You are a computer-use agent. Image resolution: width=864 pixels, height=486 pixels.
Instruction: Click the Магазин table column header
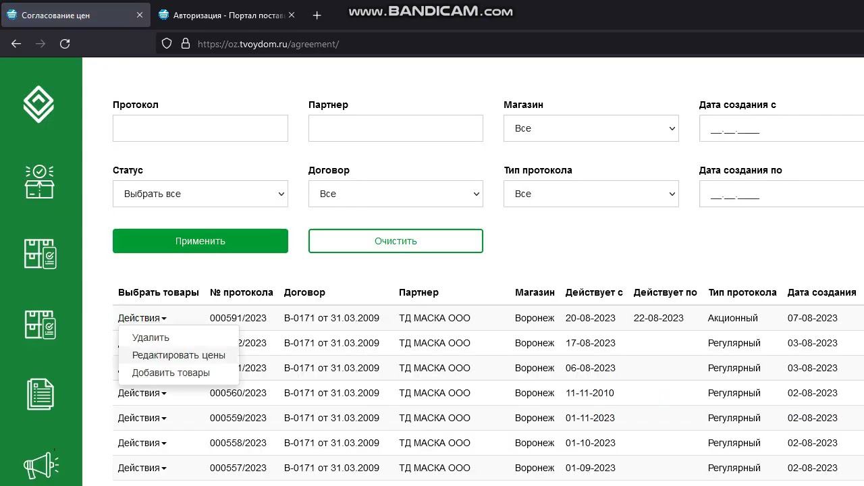tap(535, 292)
